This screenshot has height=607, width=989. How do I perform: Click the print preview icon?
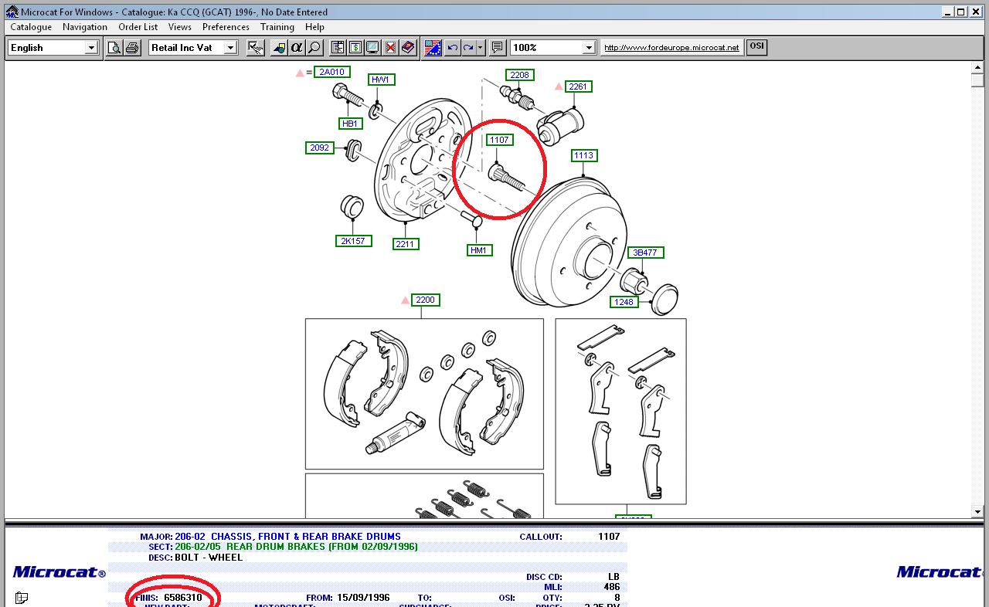click(114, 48)
